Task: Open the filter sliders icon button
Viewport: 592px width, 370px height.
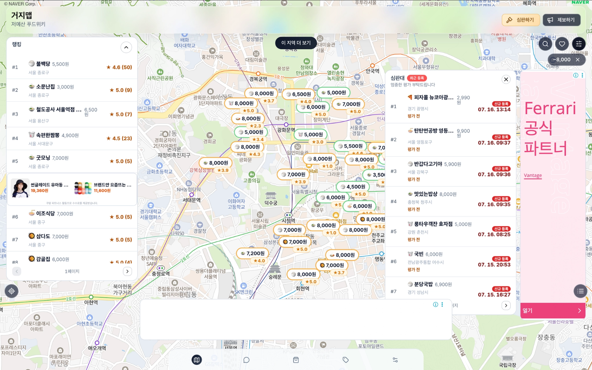Action: pyautogui.click(x=579, y=44)
